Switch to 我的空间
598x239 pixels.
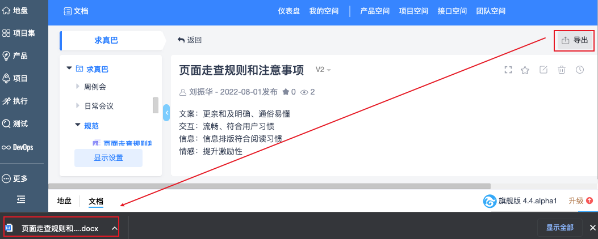[x=324, y=11]
